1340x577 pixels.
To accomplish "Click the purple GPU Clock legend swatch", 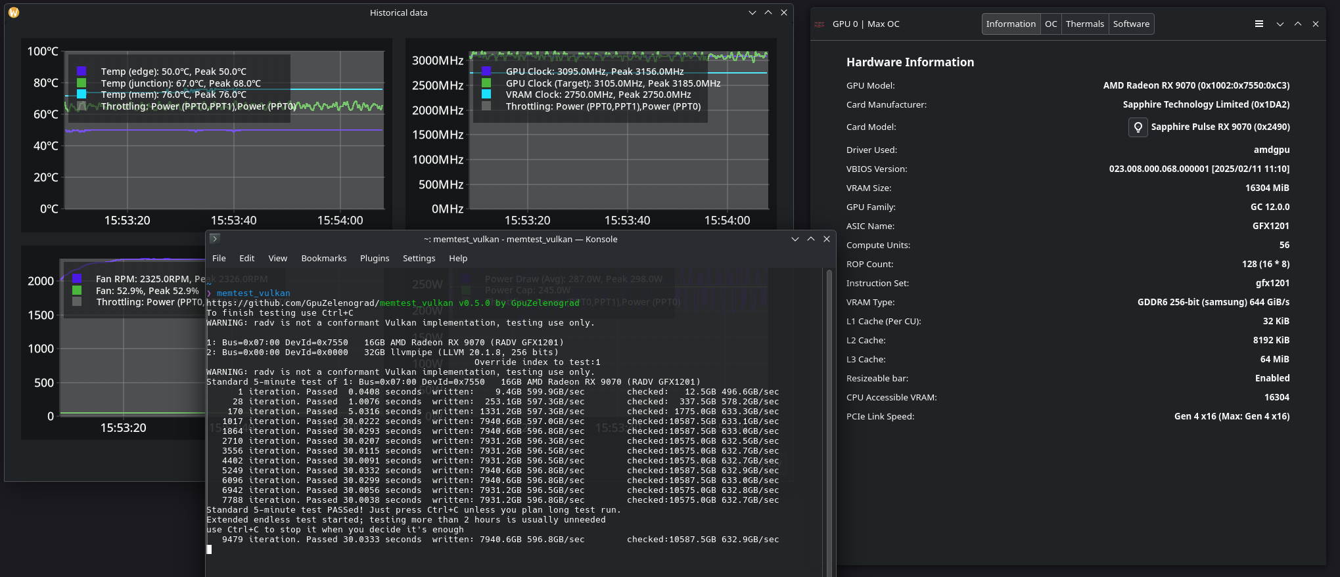I will [x=486, y=71].
